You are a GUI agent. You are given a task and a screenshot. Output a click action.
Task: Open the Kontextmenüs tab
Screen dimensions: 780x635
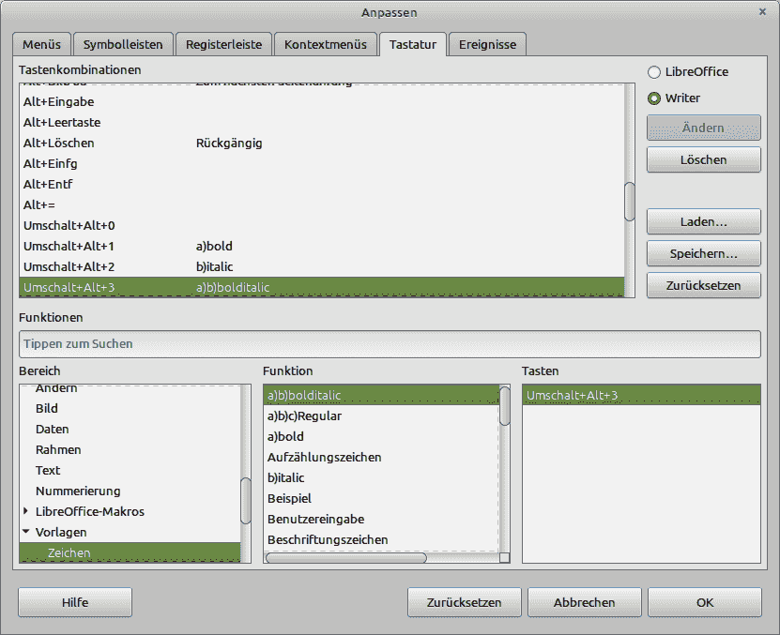tap(325, 44)
